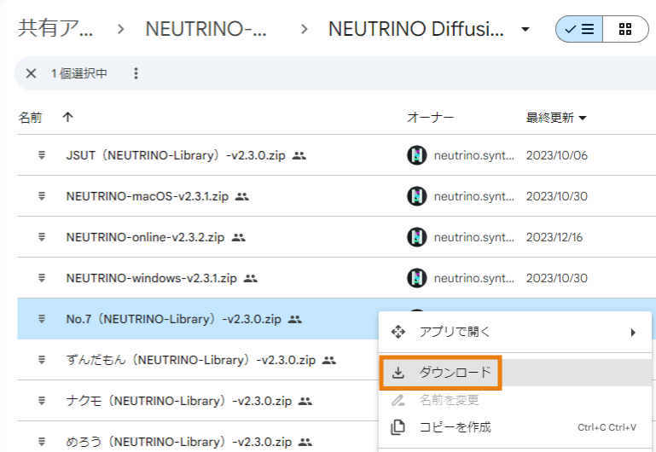Clear the selection with the X icon

pos(31,73)
